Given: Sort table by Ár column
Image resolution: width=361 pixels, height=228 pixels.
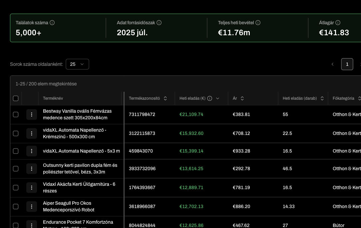Looking at the screenshot, I should click(x=242, y=98).
